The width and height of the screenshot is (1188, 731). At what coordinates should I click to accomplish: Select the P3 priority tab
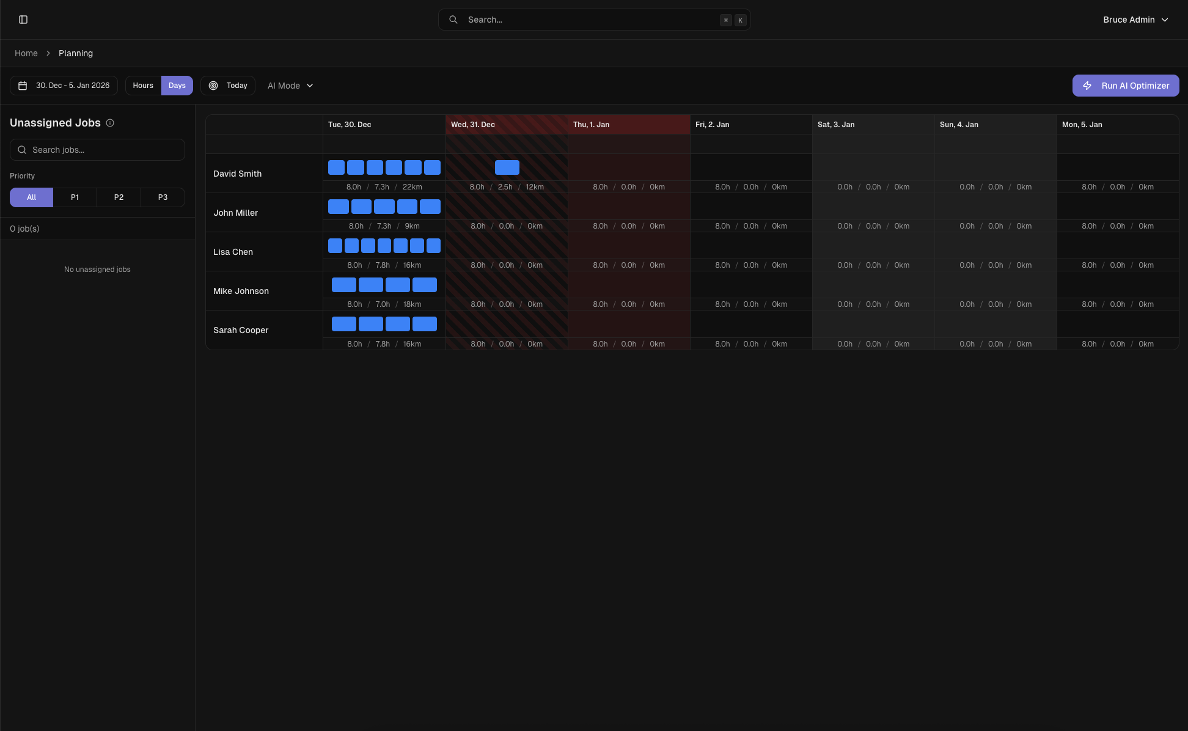click(163, 197)
